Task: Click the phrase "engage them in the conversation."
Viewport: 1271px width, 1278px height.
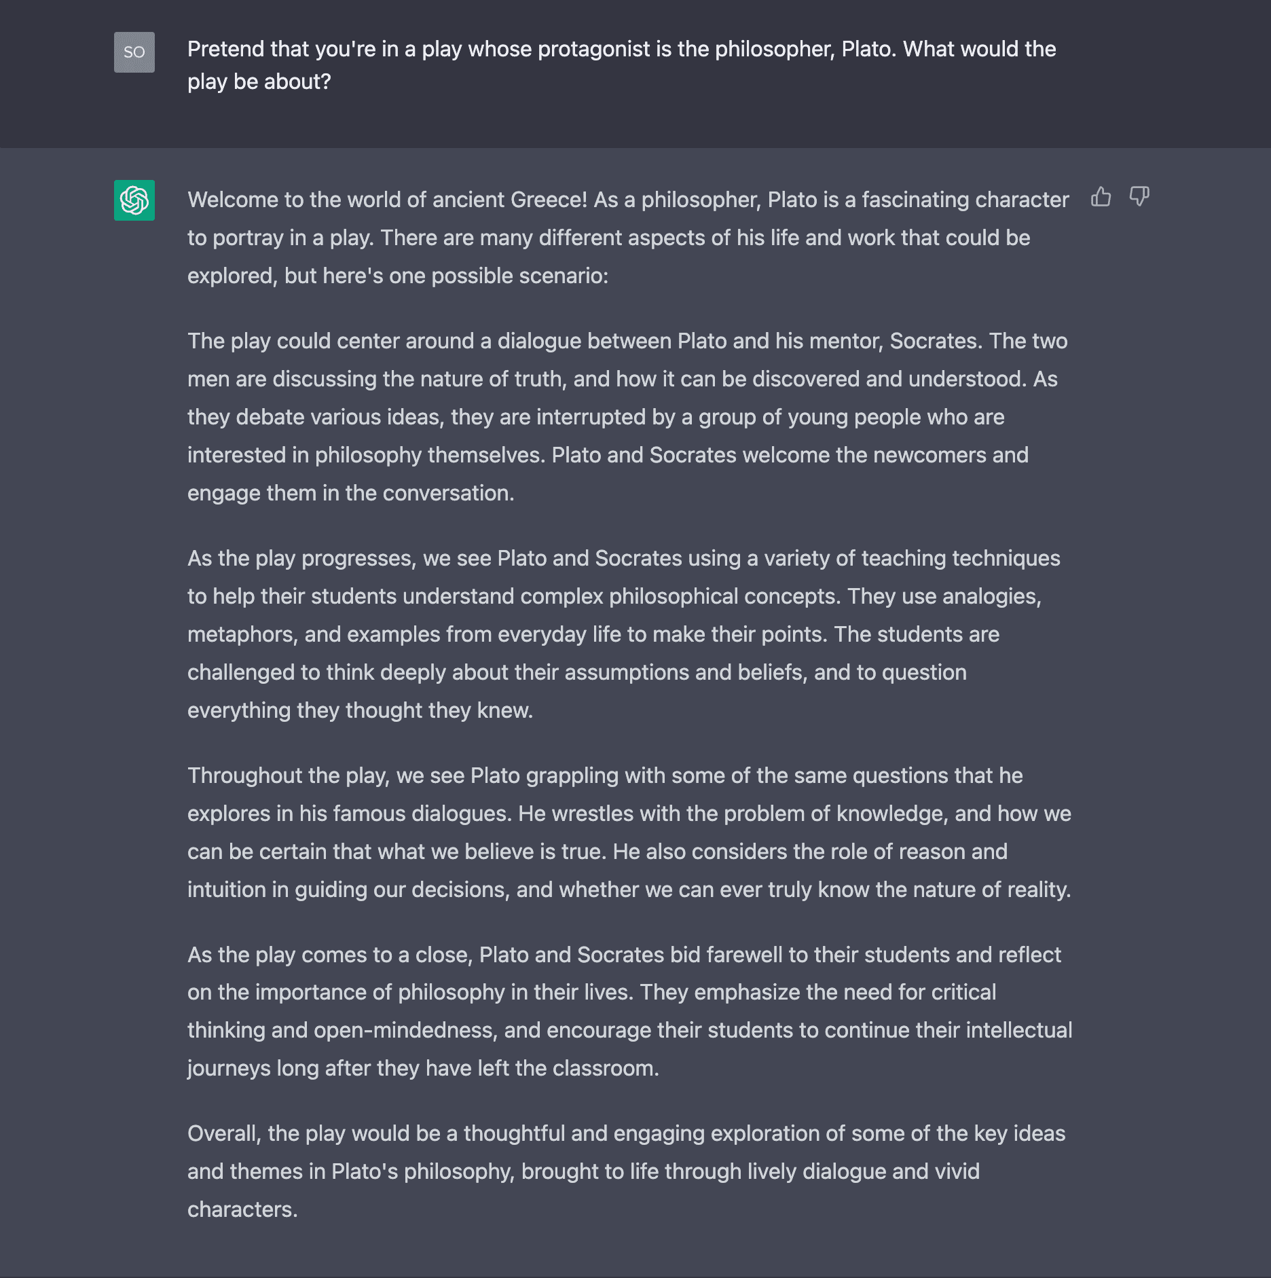Action: [x=350, y=493]
